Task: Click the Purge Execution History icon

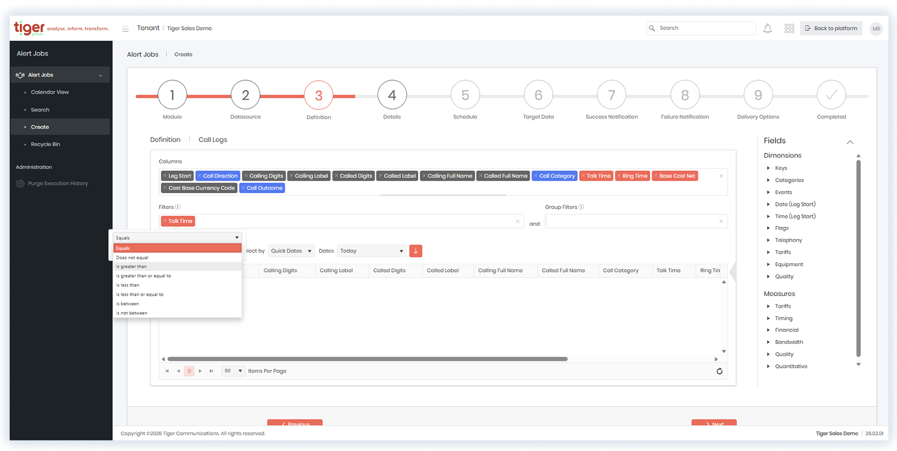Action: [20, 184]
